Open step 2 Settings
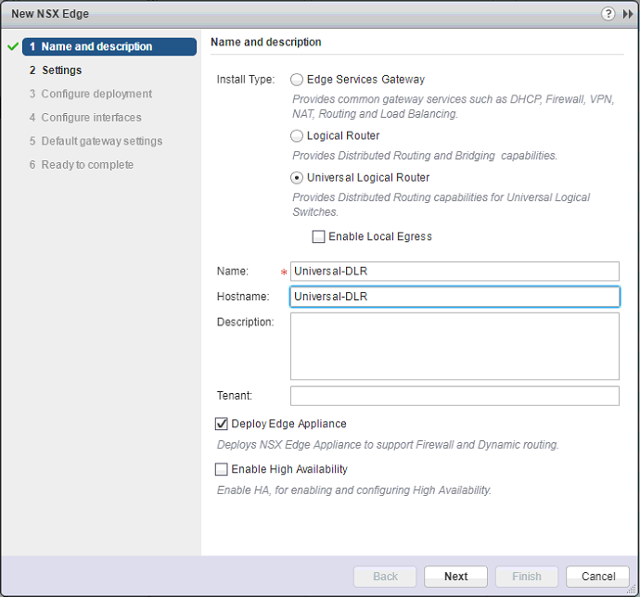This screenshot has width=640, height=597. 61,70
